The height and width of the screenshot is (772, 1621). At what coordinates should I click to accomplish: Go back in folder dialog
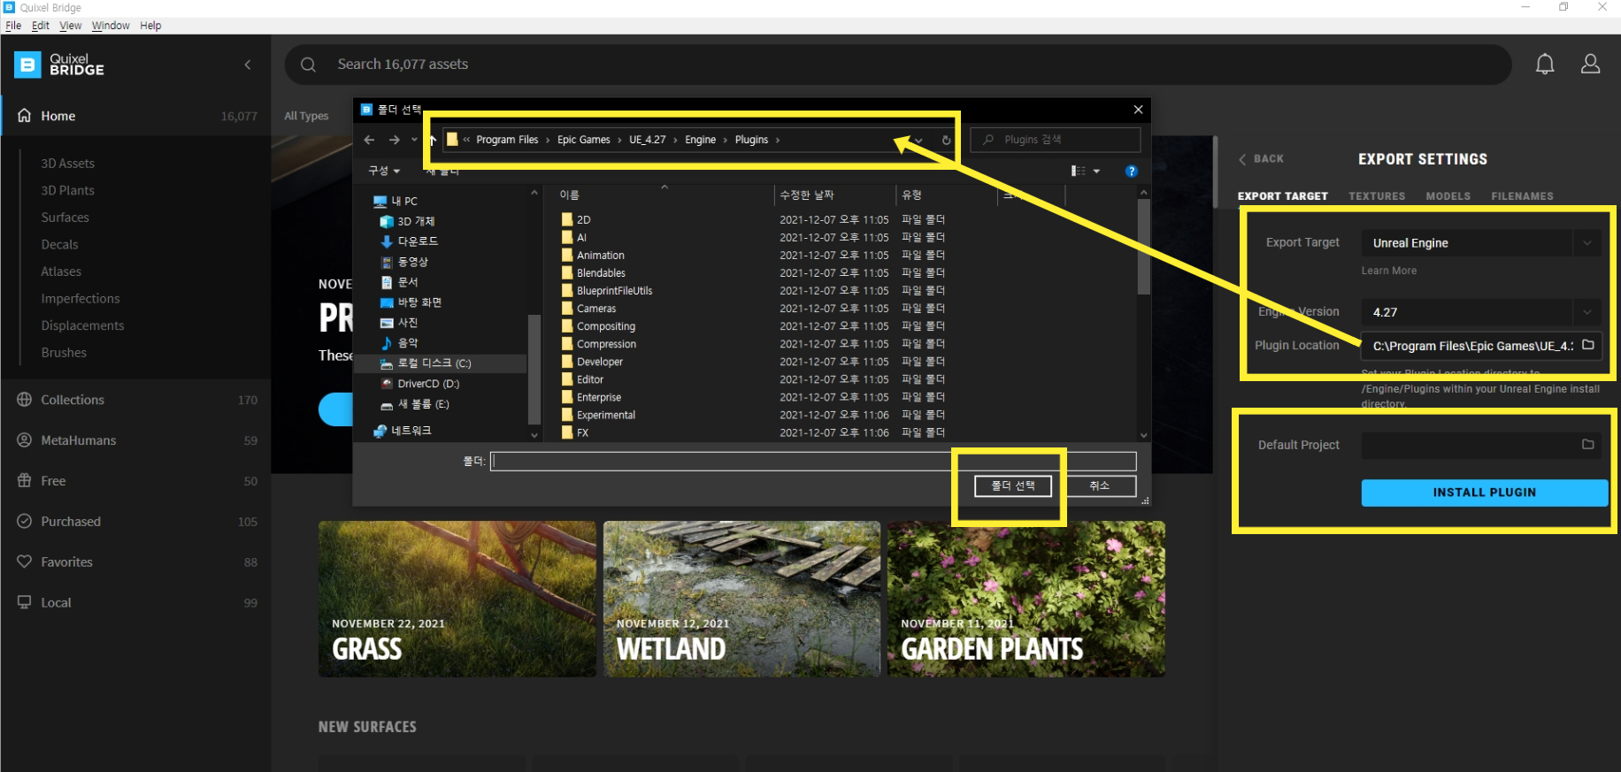pos(369,140)
